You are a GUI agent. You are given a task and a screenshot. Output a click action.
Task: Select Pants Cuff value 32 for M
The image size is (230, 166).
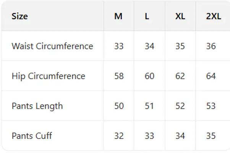[119, 136]
